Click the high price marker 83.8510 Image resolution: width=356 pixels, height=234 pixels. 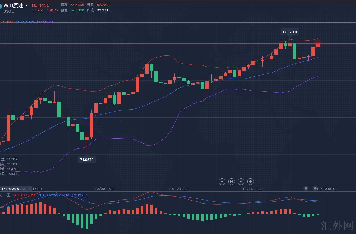[x=290, y=32]
